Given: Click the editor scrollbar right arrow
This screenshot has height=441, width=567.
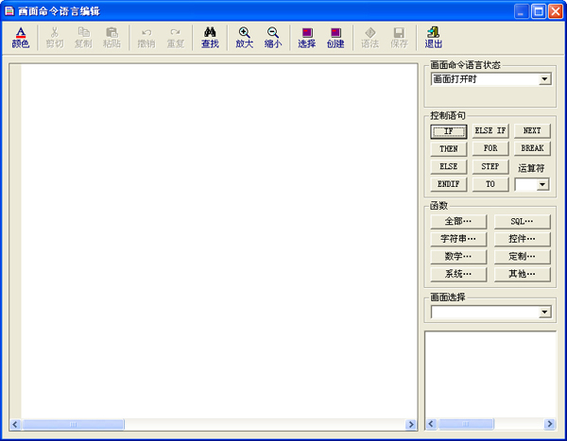Looking at the screenshot, I should pyautogui.click(x=411, y=424).
